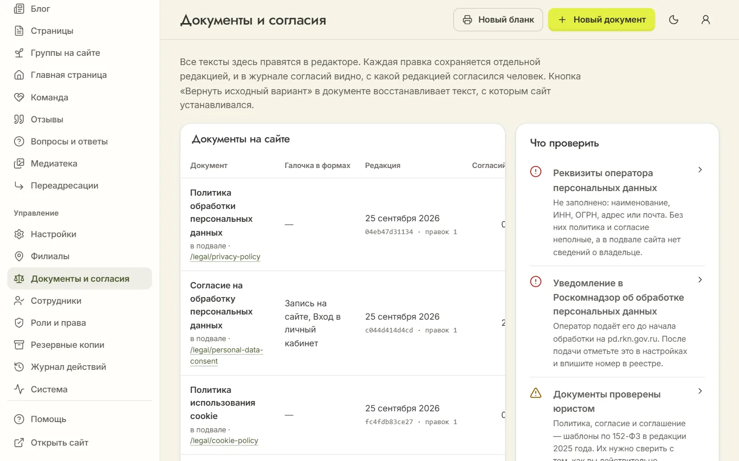Click the Резервные копии archive icon

click(x=19, y=345)
